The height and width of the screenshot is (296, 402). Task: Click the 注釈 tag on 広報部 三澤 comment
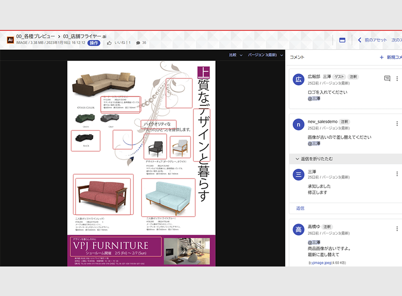coord(353,77)
